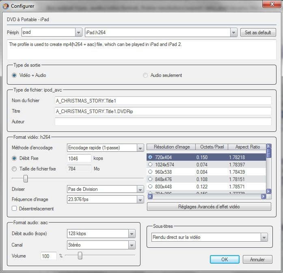283x273 pixels.
Task: Click the Titre input field
Action: [163, 111]
